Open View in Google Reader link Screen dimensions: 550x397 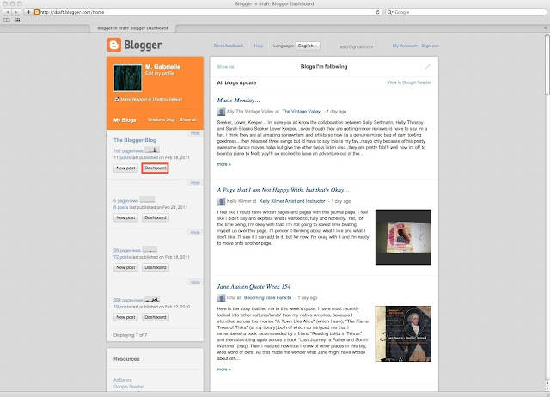point(409,82)
